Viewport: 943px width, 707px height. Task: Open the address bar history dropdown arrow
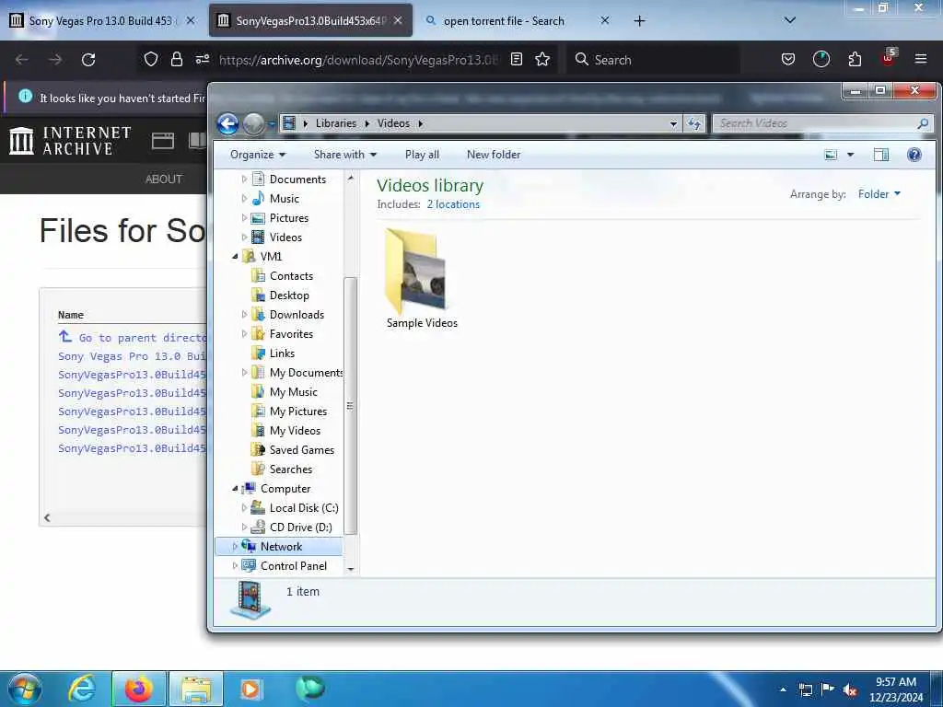point(673,123)
